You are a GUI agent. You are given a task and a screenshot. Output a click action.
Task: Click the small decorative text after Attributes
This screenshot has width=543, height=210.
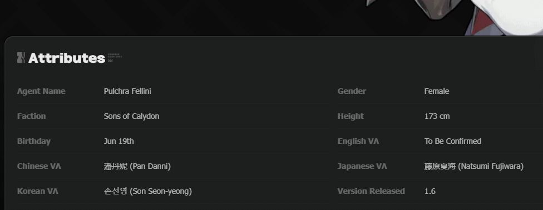115,58
